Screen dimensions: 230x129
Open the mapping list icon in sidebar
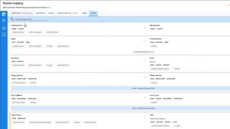pyautogui.click(x=4, y=34)
